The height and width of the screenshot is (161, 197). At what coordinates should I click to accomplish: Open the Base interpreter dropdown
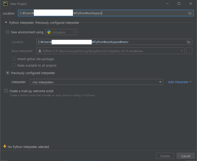point(111,51)
